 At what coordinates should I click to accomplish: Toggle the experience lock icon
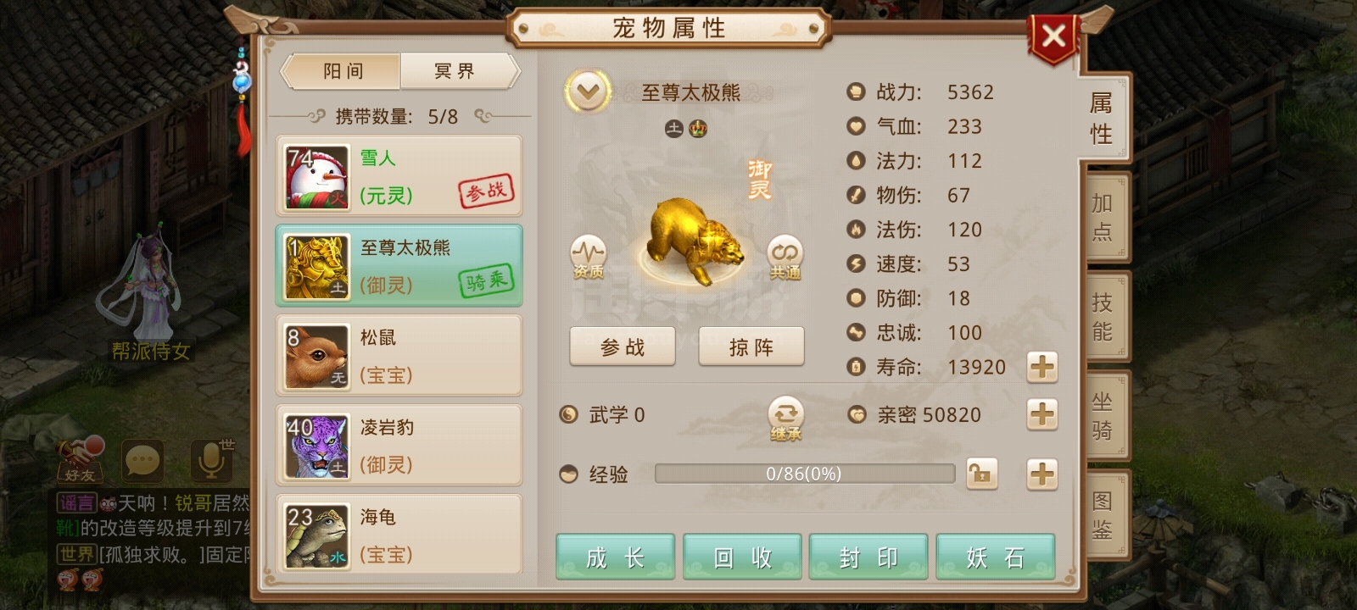981,474
